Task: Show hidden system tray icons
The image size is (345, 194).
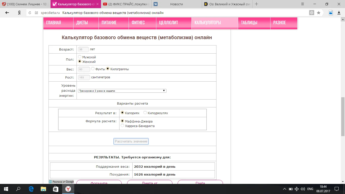Action: click(285, 189)
